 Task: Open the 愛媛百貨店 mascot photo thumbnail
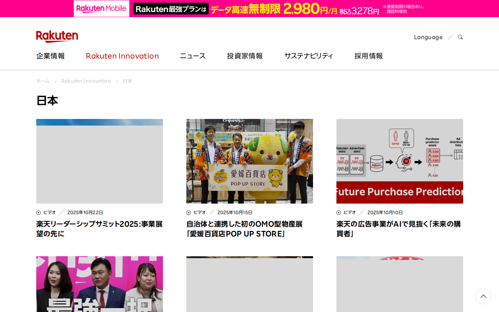pos(249,161)
